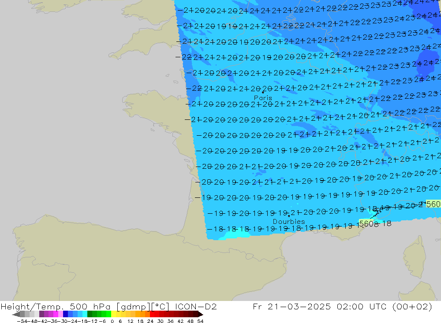
Task: Click the Paris city label
Action: pos(263,98)
